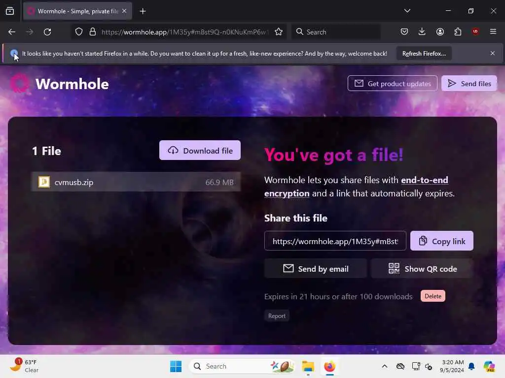Click the expiry info text
The image size is (505, 378).
[x=338, y=296]
